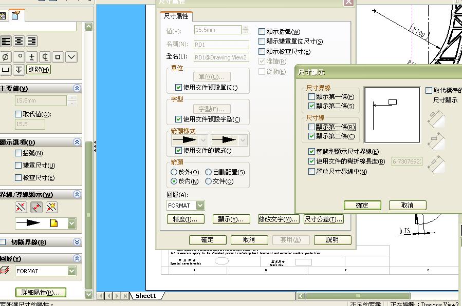Open Sheet1 tab
The width and height of the screenshot is (462, 306).
[x=145, y=296]
